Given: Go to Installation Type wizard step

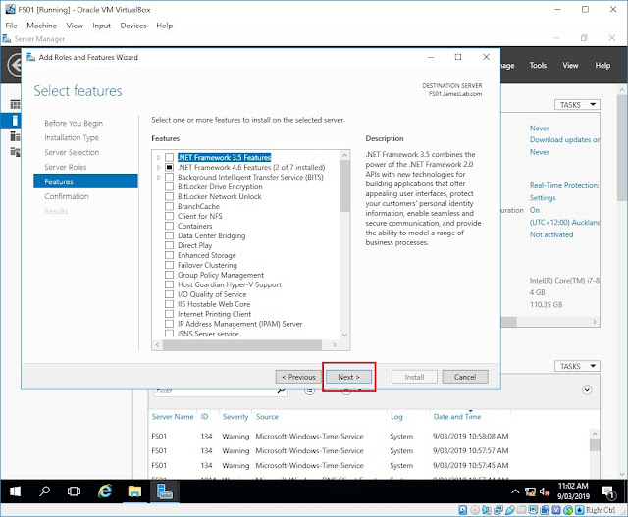Looking at the screenshot, I should tap(72, 137).
